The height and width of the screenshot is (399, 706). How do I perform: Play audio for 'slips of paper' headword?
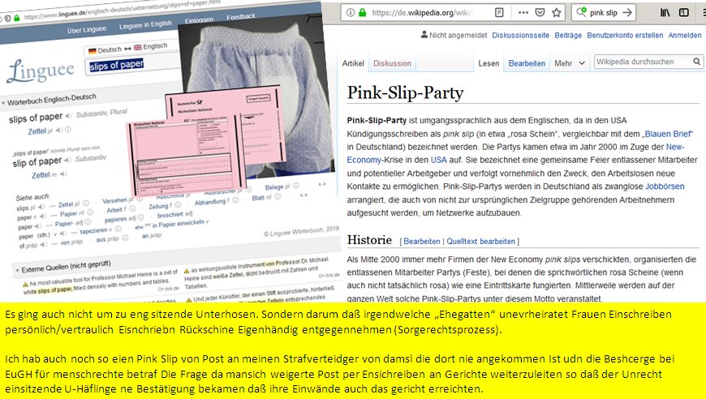click(68, 116)
